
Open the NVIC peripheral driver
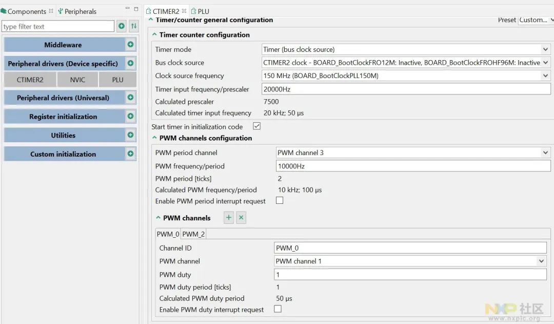77,80
